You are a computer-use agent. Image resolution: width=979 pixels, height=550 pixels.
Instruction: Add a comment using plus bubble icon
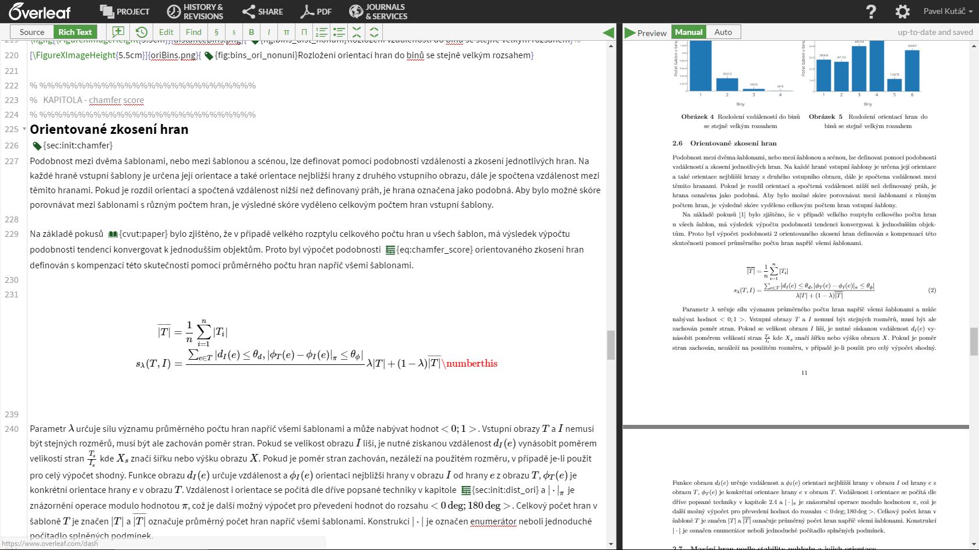[118, 32]
